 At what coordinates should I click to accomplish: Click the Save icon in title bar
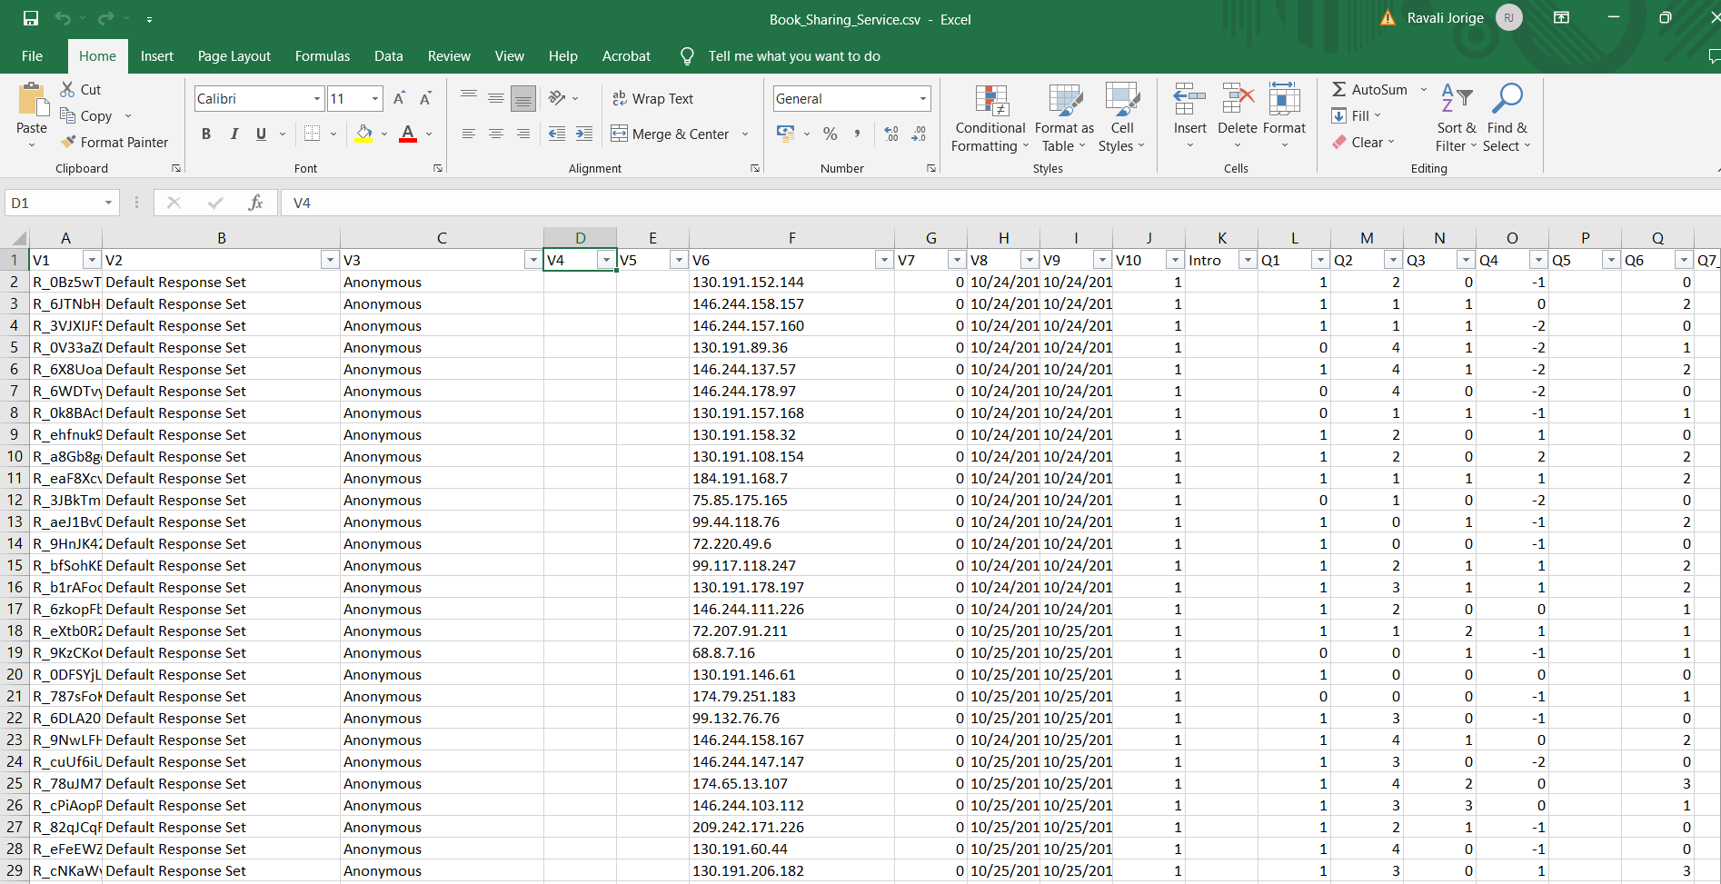tap(31, 18)
